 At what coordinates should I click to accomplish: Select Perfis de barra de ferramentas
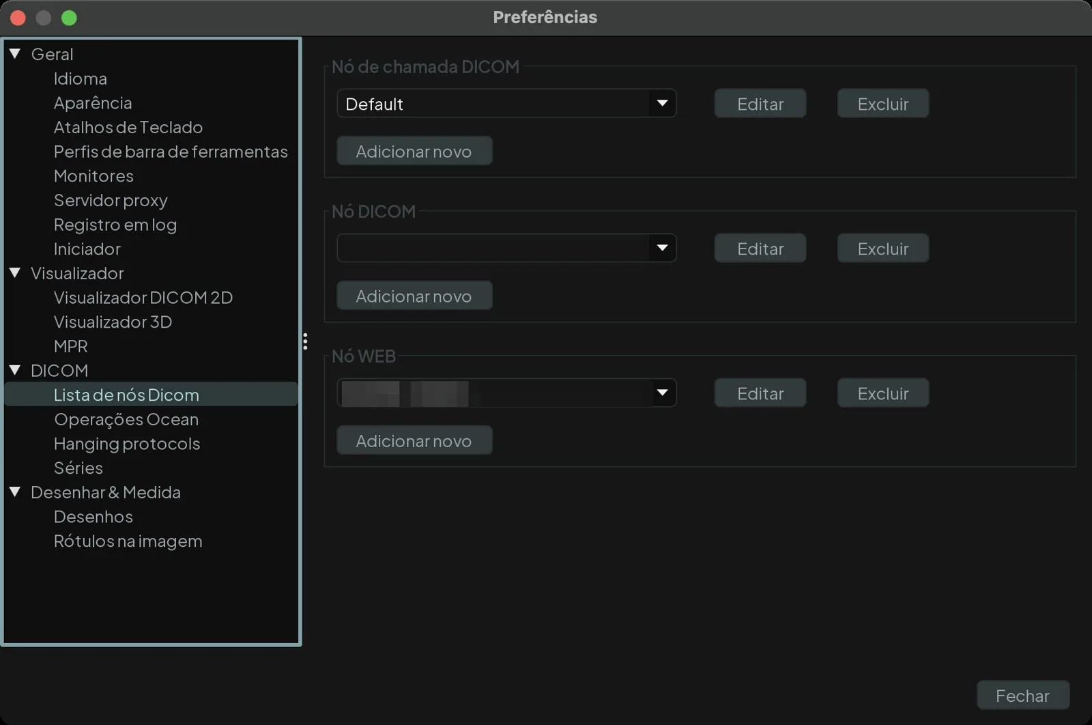171,152
